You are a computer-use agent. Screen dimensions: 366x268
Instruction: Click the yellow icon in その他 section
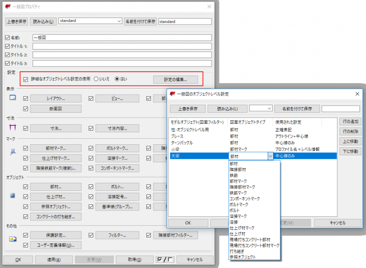coord(14,238)
